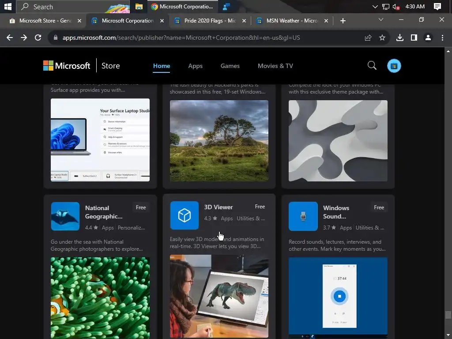Go forward with browser forward arrow

tap(24, 38)
